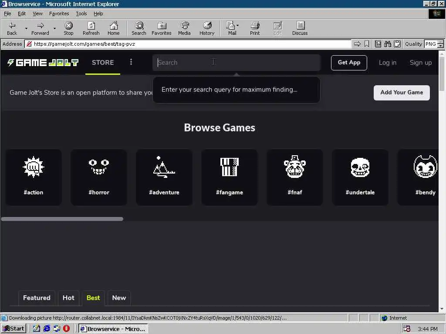Open the #undertale games category
This screenshot has height=334, width=446.
(x=360, y=177)
